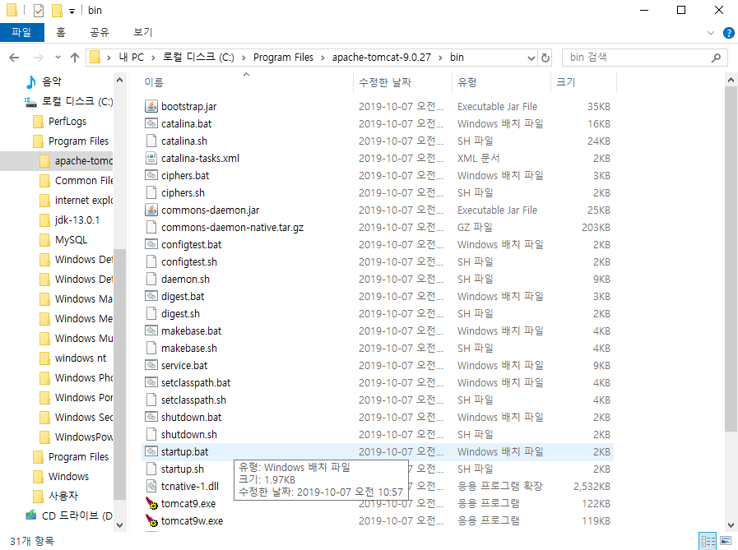The image size is (738, 550).
Task: Open the bootstrap.jar file icon
Action: (x=151, y=106)
